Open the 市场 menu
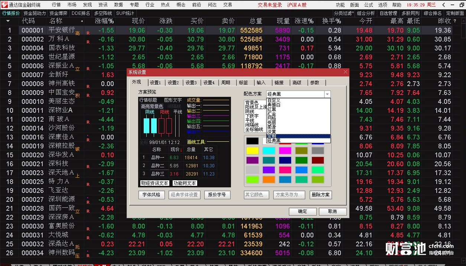 (72, 5)
